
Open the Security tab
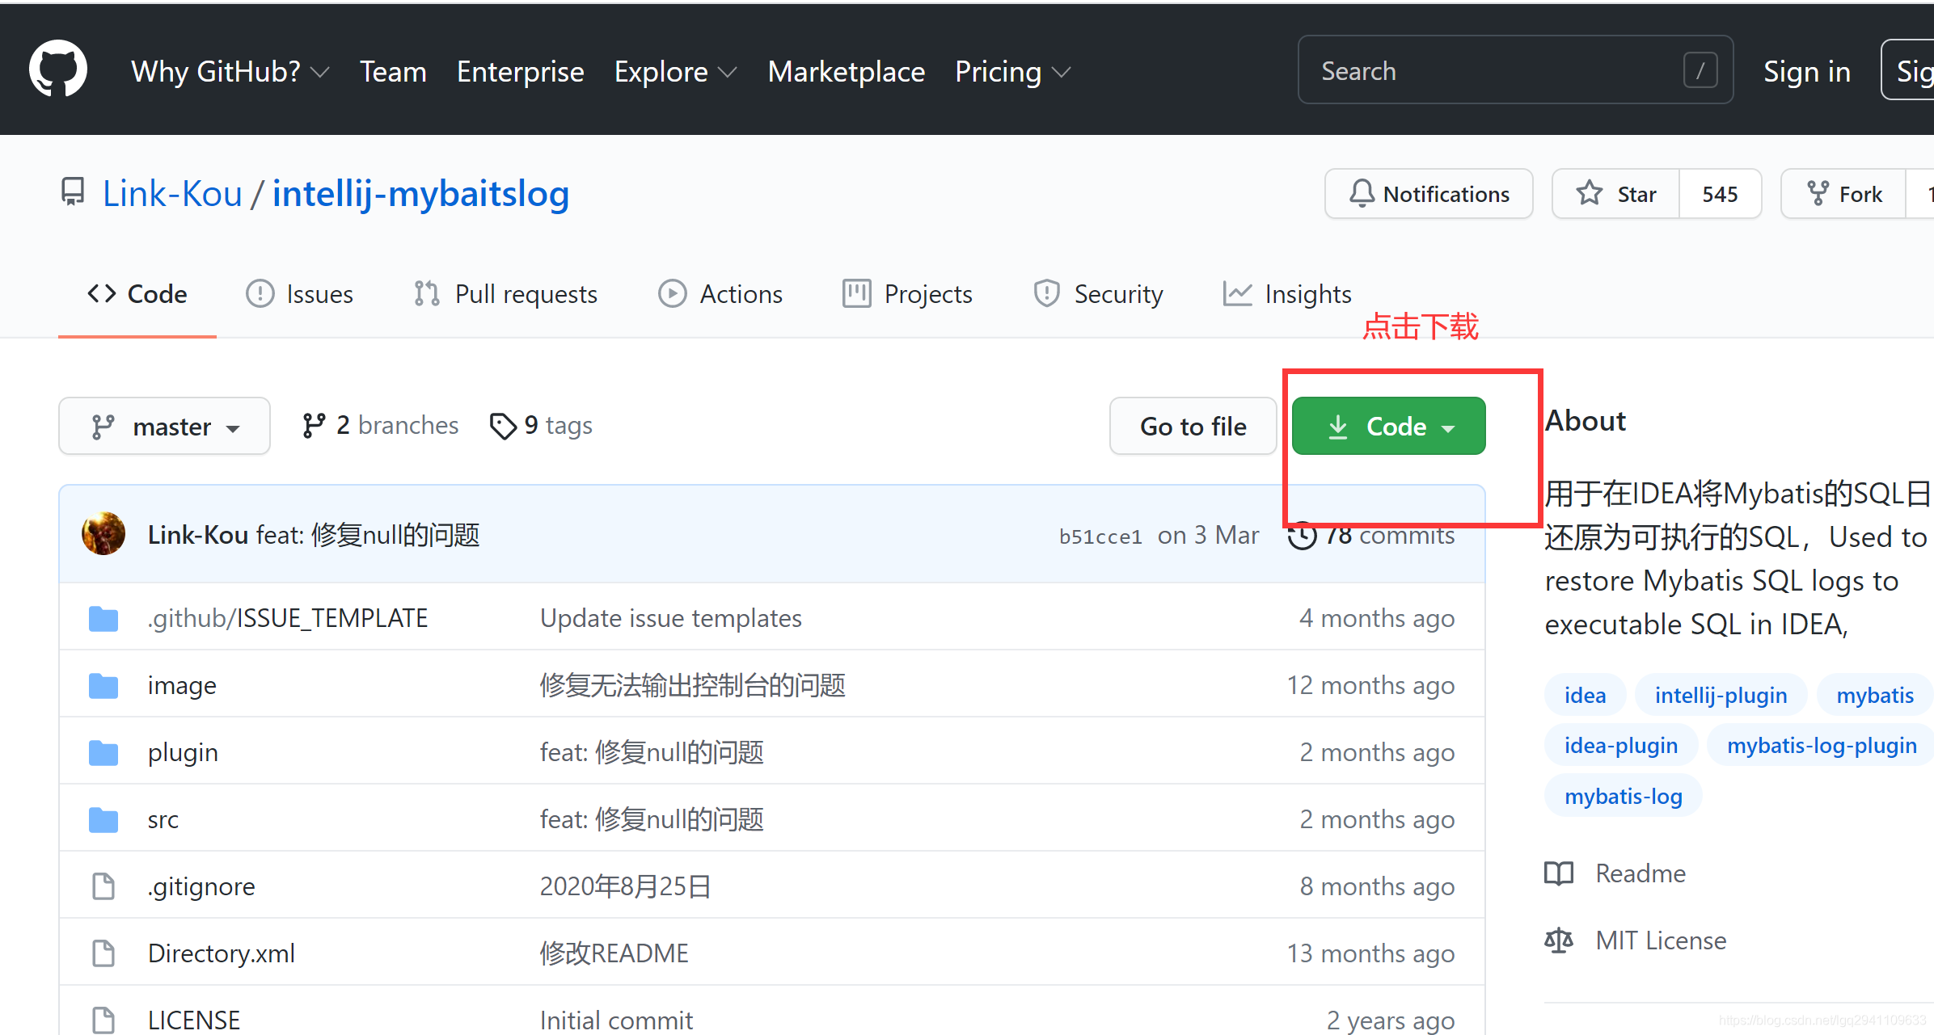tap(1098, 294)
